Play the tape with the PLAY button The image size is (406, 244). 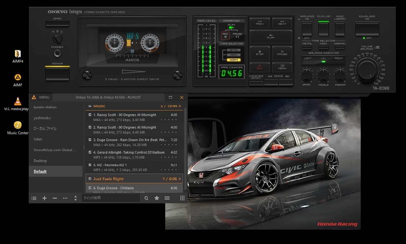pyautogui.click(x=271, y=37)
